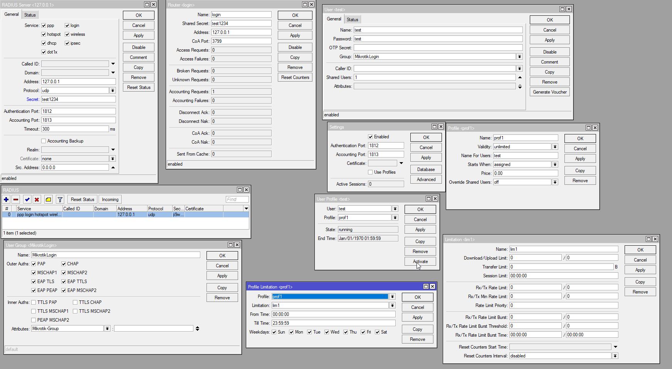Enable the Accounting Backup checkbox

pyautogui.click(x=44, y=141)
